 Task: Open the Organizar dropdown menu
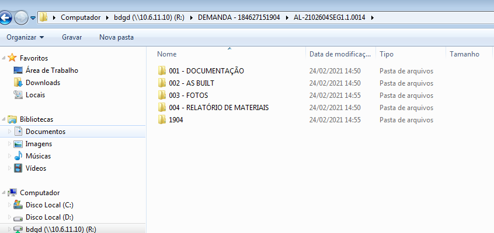click(25, 37)
